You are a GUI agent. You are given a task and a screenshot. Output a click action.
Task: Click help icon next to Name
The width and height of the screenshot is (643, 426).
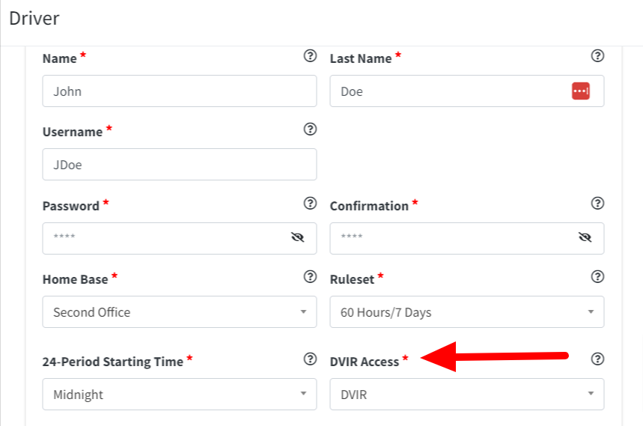point(310,56)
